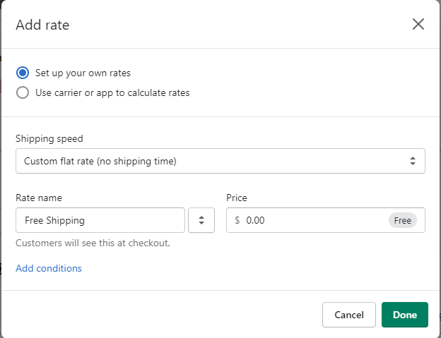Click the 'Rate name' field label

[x=39, y=198]
